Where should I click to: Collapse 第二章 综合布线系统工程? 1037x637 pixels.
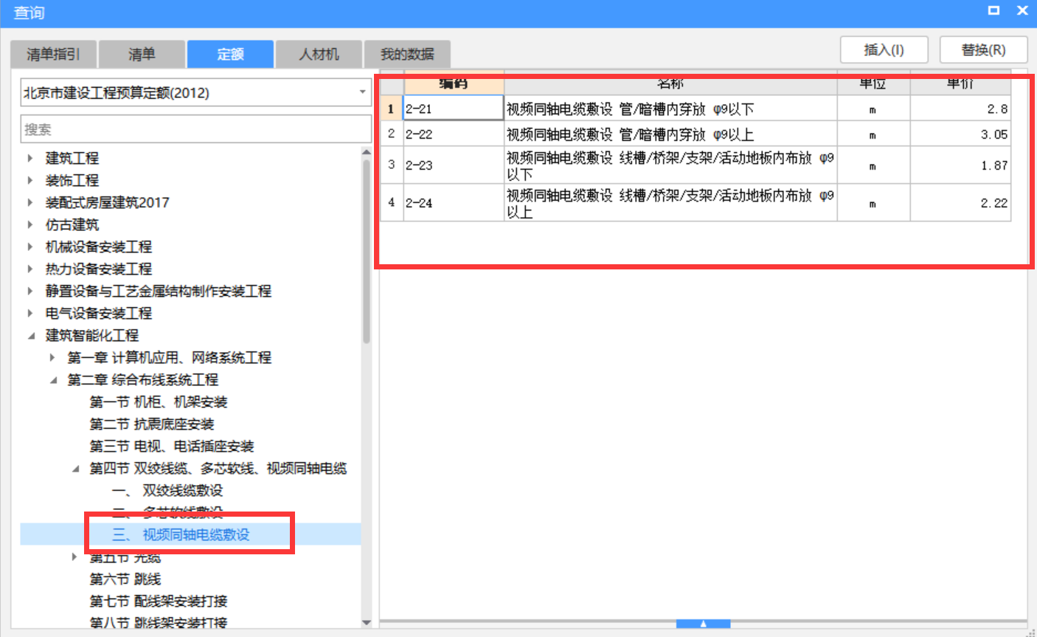52,379
